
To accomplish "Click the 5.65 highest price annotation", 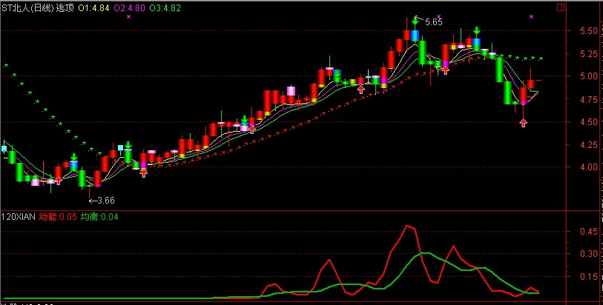I will 433,22.
